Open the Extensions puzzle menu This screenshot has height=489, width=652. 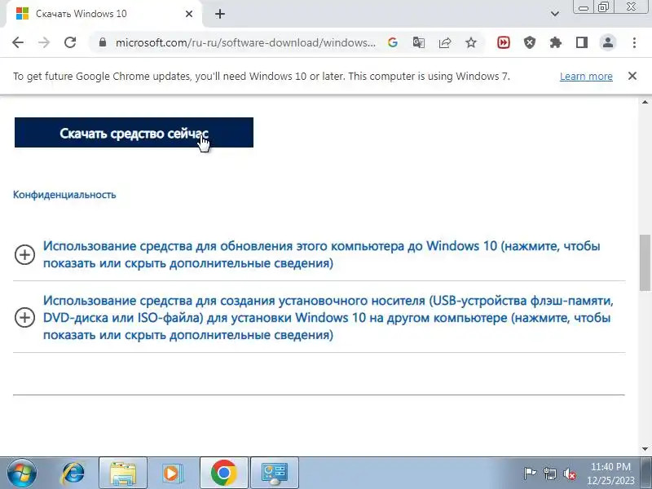(556, 42)
